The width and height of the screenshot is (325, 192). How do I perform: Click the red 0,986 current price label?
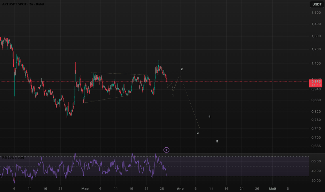[x=316, y=81]
